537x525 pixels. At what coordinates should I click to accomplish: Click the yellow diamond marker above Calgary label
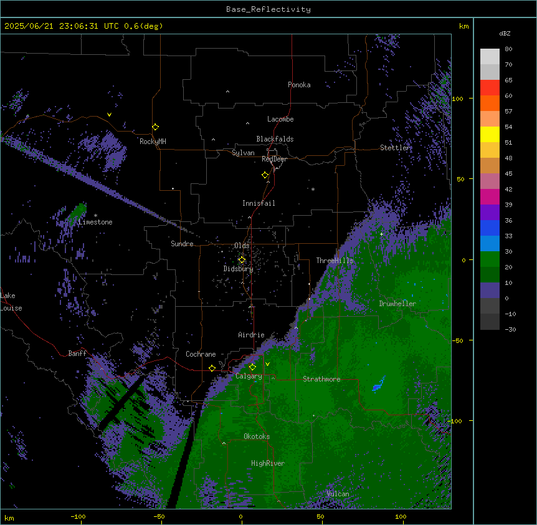pos(252,367)
